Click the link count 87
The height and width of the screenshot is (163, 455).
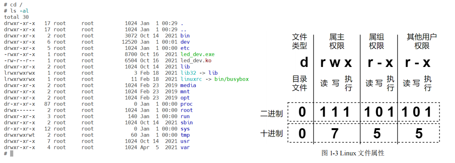point(47,104)
